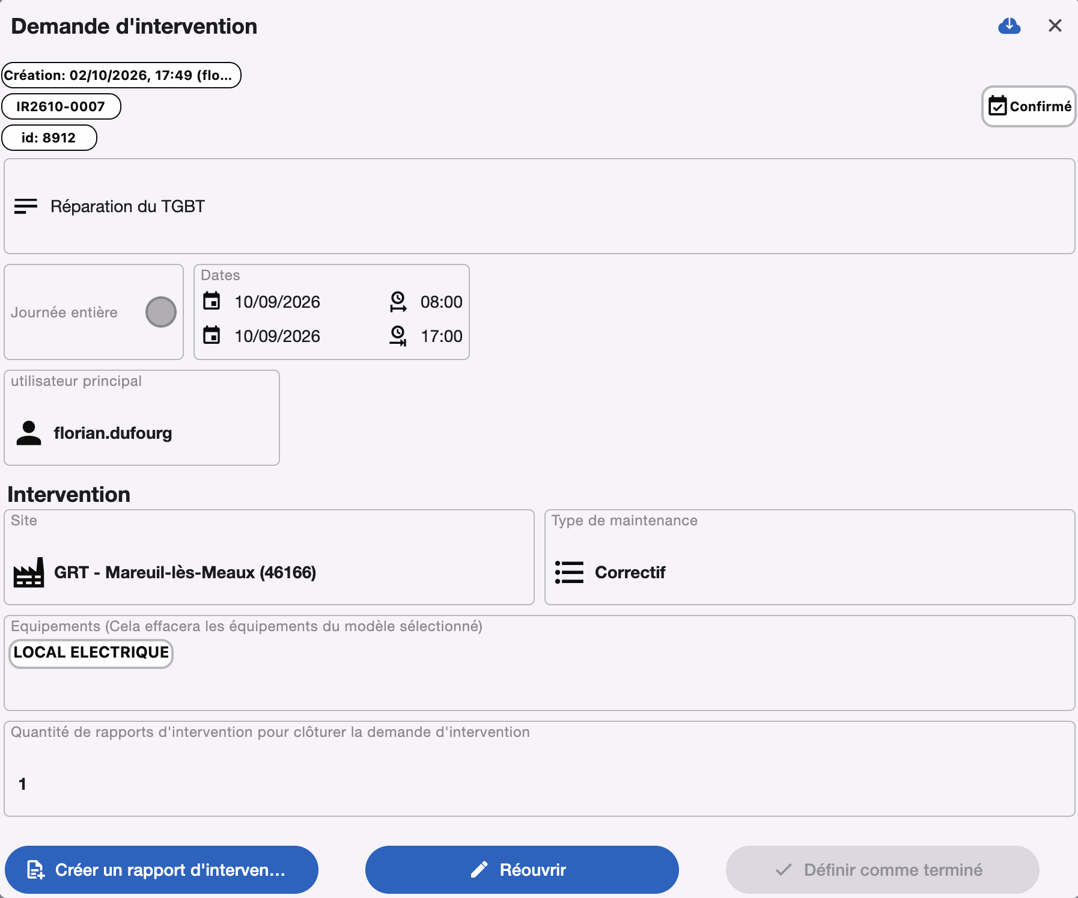The width and height of the screenshot is (1078, 898).
Task: Click the end date calendar icon
Action: tap(212, 335)
